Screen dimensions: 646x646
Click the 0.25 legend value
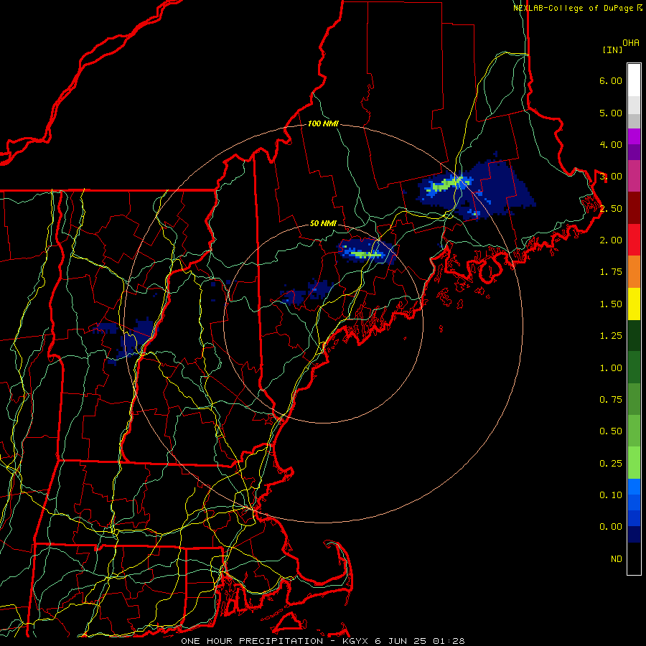click(x=611, y=464)
